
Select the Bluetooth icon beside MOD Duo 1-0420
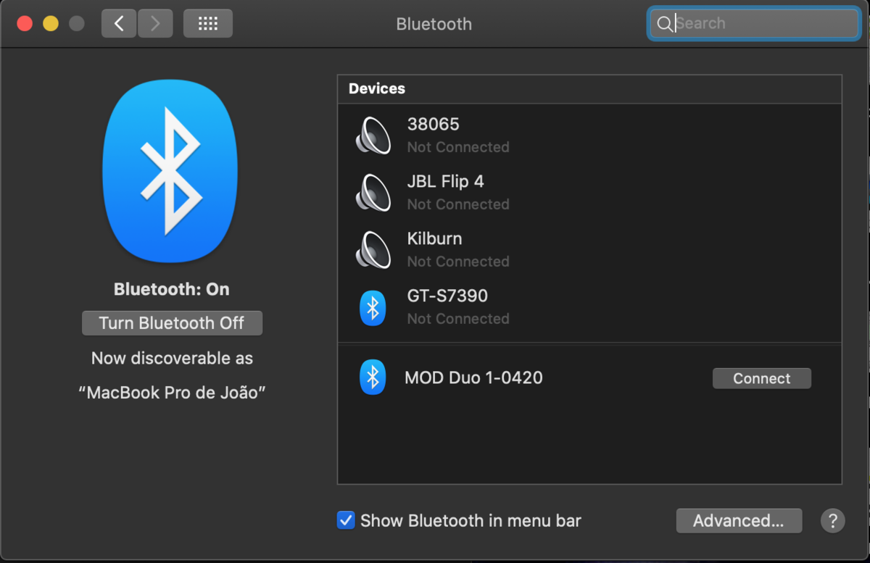373,377
